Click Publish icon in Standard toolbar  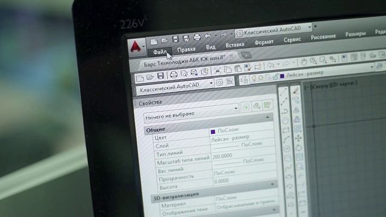tap(194, 72)
